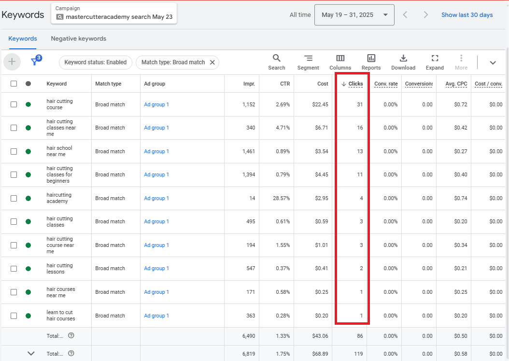The height and width of the screenshot is (361, 509).
Task: Open Ad group 1 link in hair cutting lessons row
Action: [156, 268]
